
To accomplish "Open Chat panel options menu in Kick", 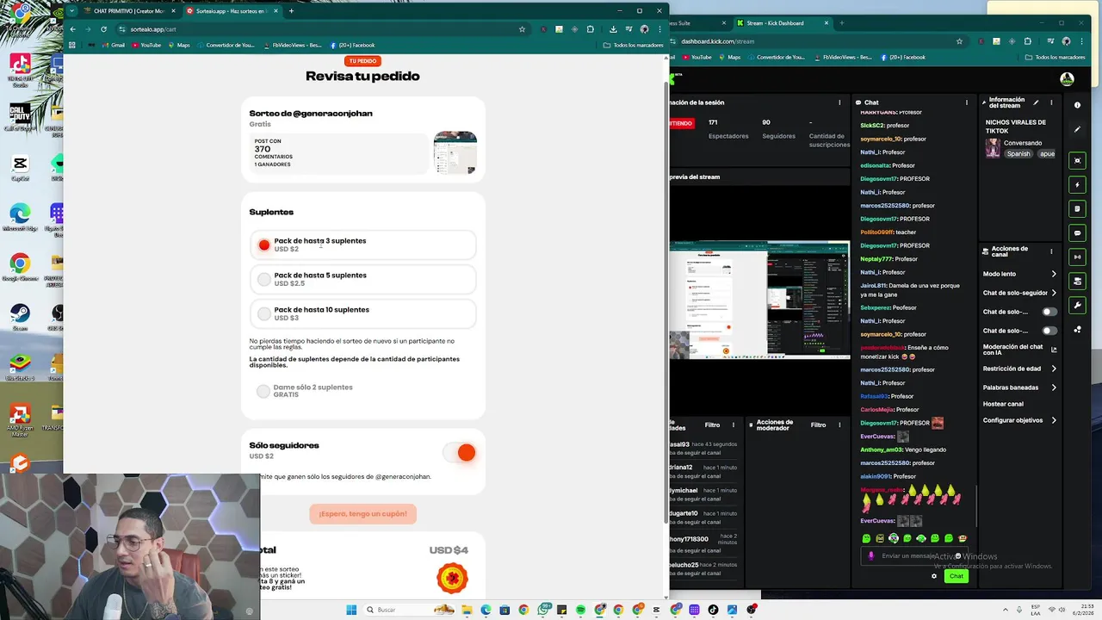I will (967, 102).
